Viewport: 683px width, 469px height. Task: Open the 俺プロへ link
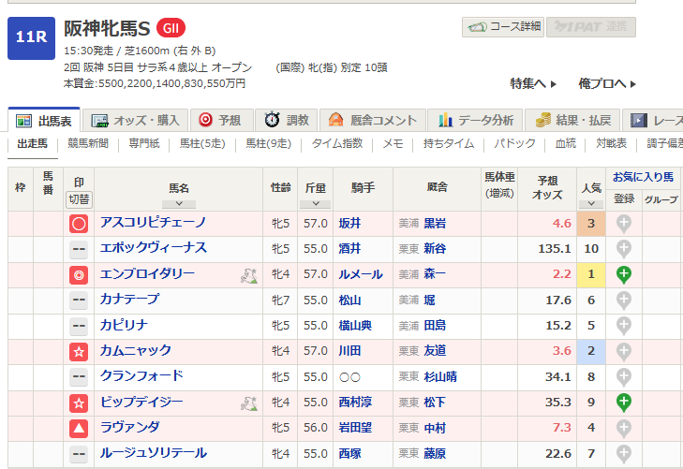(607, 83)
